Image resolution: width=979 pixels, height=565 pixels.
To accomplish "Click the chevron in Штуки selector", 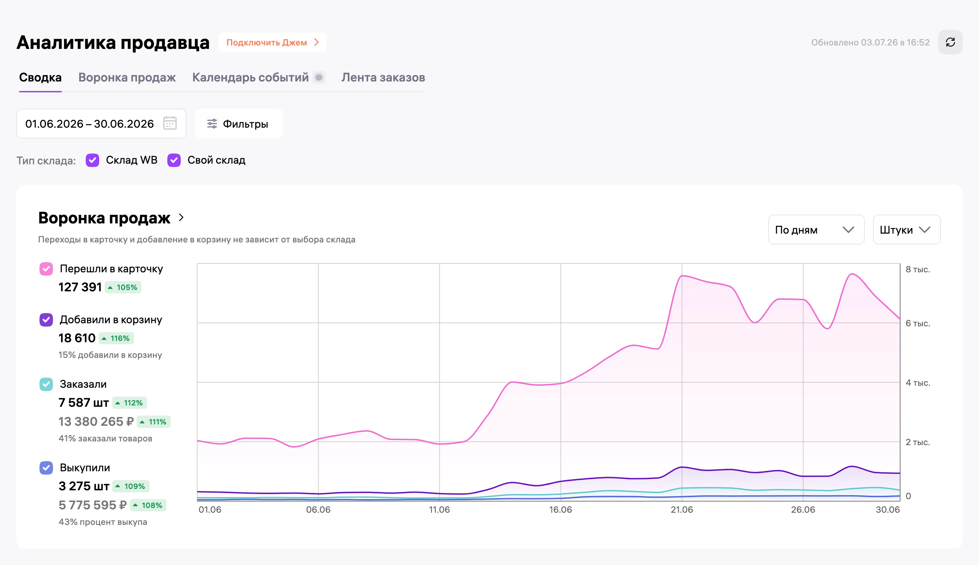I will (925, 230).
